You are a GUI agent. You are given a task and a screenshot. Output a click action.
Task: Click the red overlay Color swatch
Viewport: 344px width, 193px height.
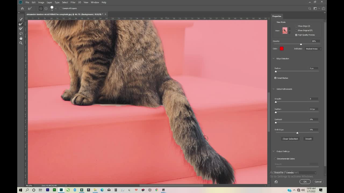[282, 49]
